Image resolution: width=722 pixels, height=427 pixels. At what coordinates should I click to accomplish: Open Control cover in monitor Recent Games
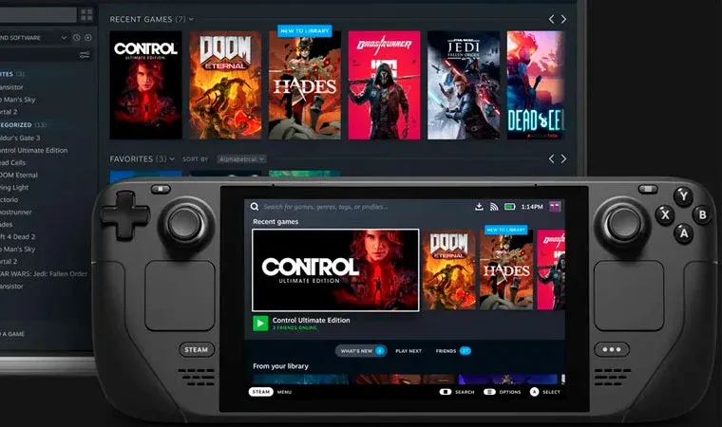[146, 85]
